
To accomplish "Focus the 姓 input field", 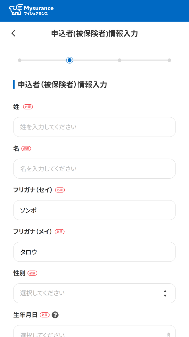I will 94,127.
